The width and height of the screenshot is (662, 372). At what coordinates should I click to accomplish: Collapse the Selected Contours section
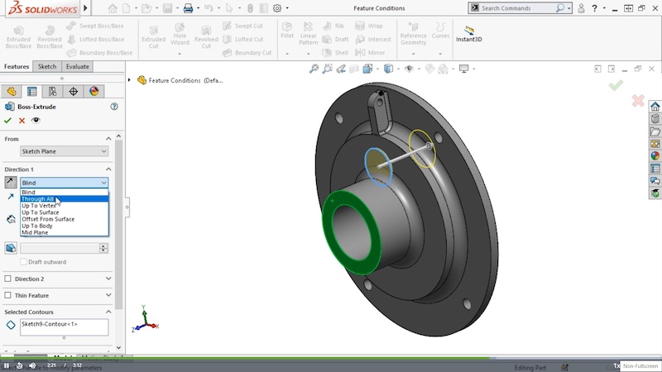108,312
